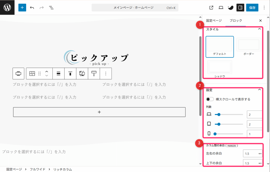This screenshot has width=270, height=172.
Task: Close the settings sidebar
Action: pos(260,21)
